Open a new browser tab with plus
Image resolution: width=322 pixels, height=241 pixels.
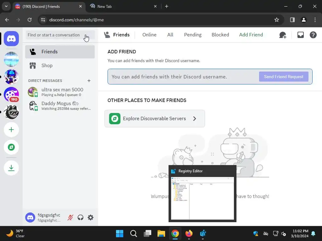coord(167,6)
